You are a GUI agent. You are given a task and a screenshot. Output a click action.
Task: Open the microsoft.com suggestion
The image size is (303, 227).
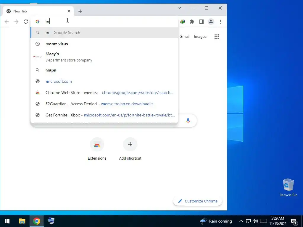[104, 81]
